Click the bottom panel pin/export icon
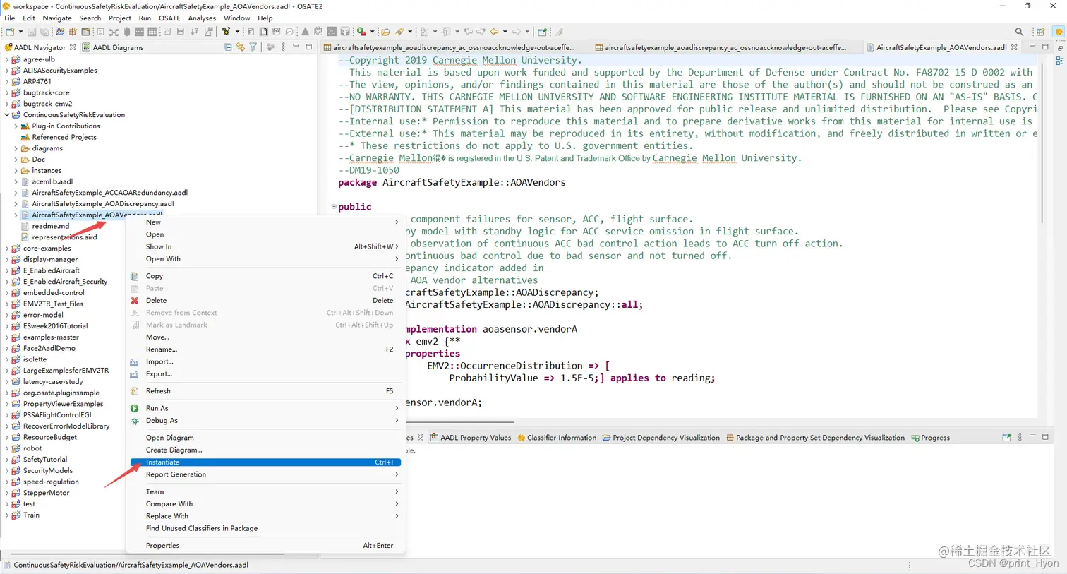This screenshot has width=1067, height=574. (x=1007, y=438)
